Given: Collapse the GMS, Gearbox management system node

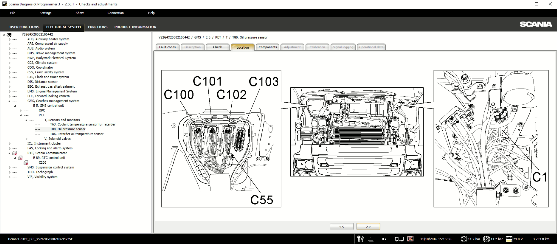Looking at the screenshot, I should click(x=10, y=101).
